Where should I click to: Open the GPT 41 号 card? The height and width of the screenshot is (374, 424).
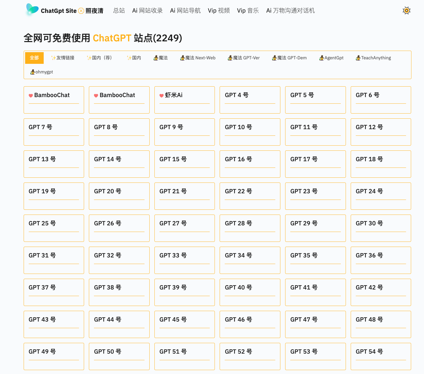pyautogui.click(x=315, y=292)
